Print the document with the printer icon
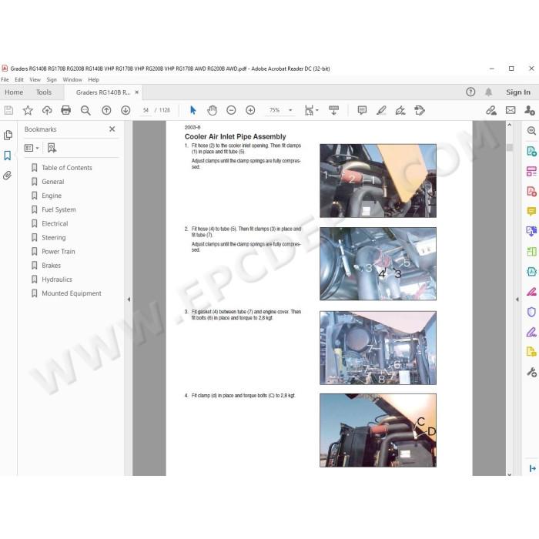The image size is (539, 539). tap(65, 110)
